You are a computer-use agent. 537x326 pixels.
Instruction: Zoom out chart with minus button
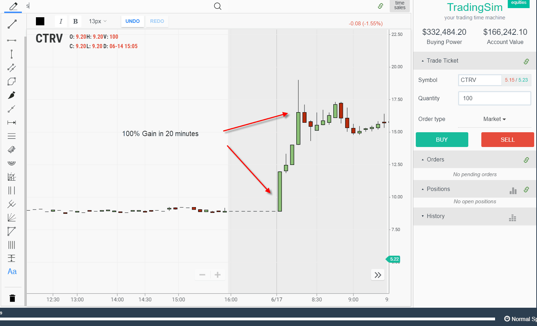tap(202, 275)
